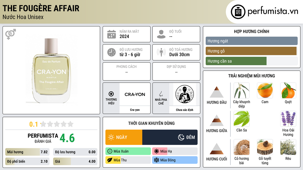Click the Hương gỗ accord bar
The height and width of the screenshot is (170, 303).
(x=251, y=51)
